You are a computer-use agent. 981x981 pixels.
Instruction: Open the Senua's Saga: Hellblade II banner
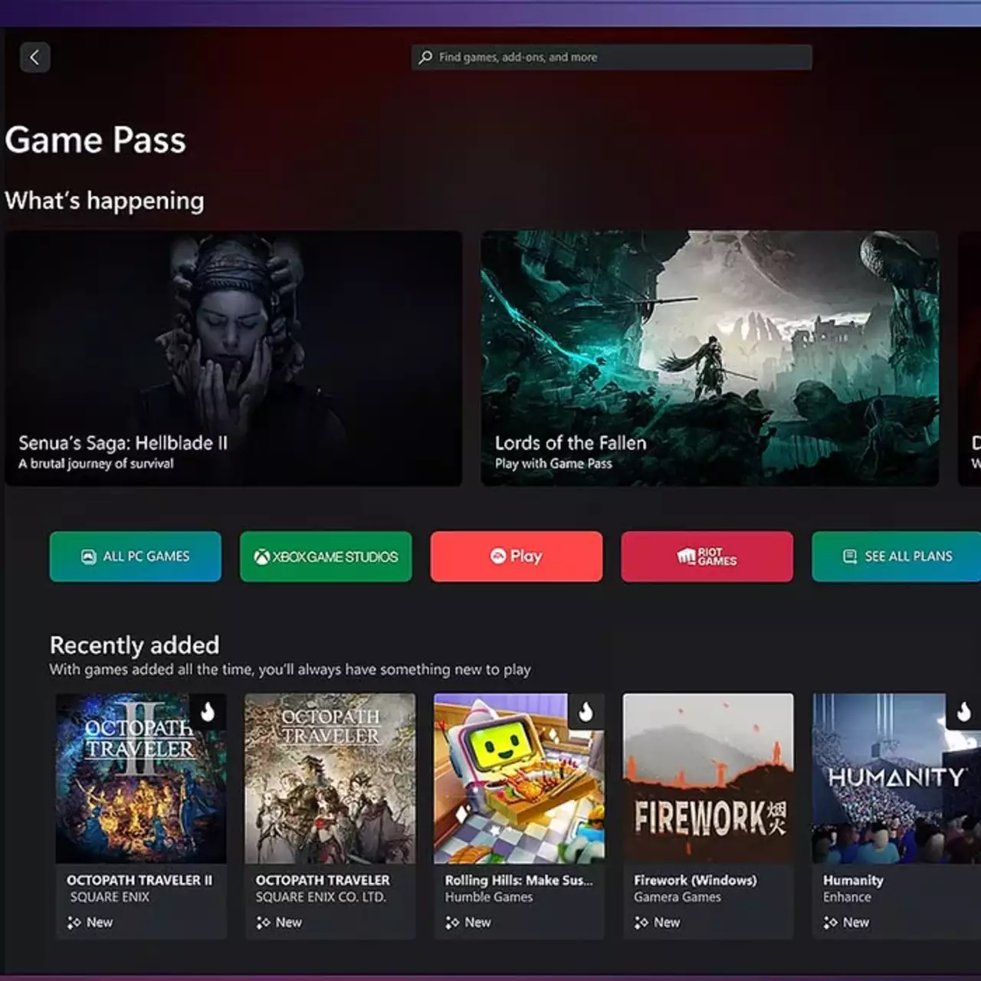coord(234,359)
